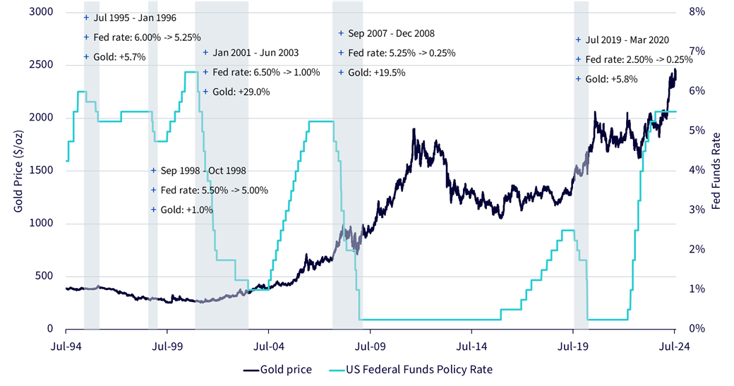The width and height of the screenshot is (734, 386).
Task: Click the Gold Price ($/oz) axis title
Action: click(x=18, y=171)
